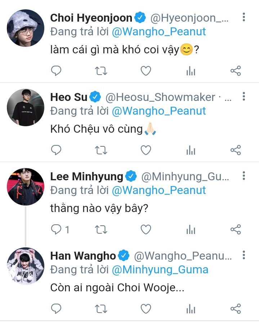
Task: Open more options on Heo Su's tweet
Action: pyautogui.click(x=244, y=97)
